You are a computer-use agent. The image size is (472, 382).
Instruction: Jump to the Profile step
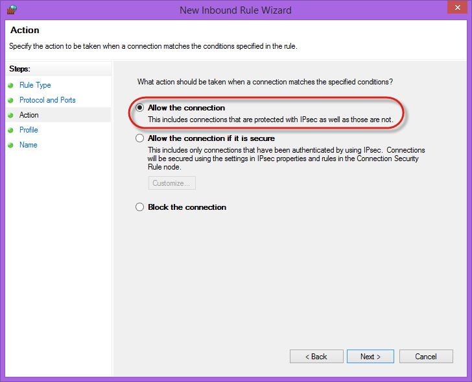pos(29,130)
